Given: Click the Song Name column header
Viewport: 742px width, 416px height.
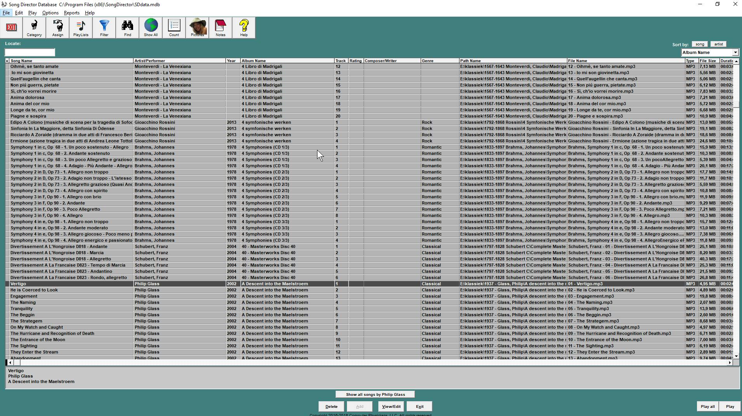Looking at the screenshot, I should (x=71, y=61).
